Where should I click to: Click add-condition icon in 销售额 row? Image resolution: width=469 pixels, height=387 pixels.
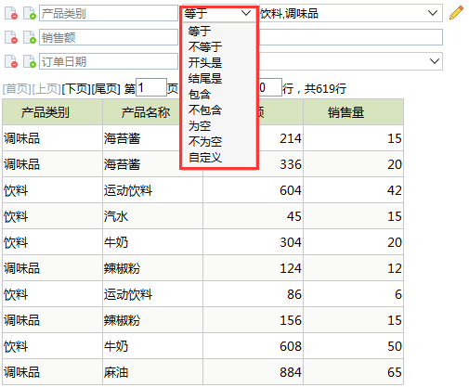pos(30,37)
